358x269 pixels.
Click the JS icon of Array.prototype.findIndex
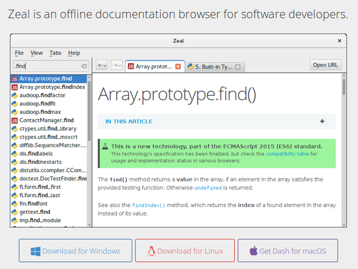tap(15, 87)
